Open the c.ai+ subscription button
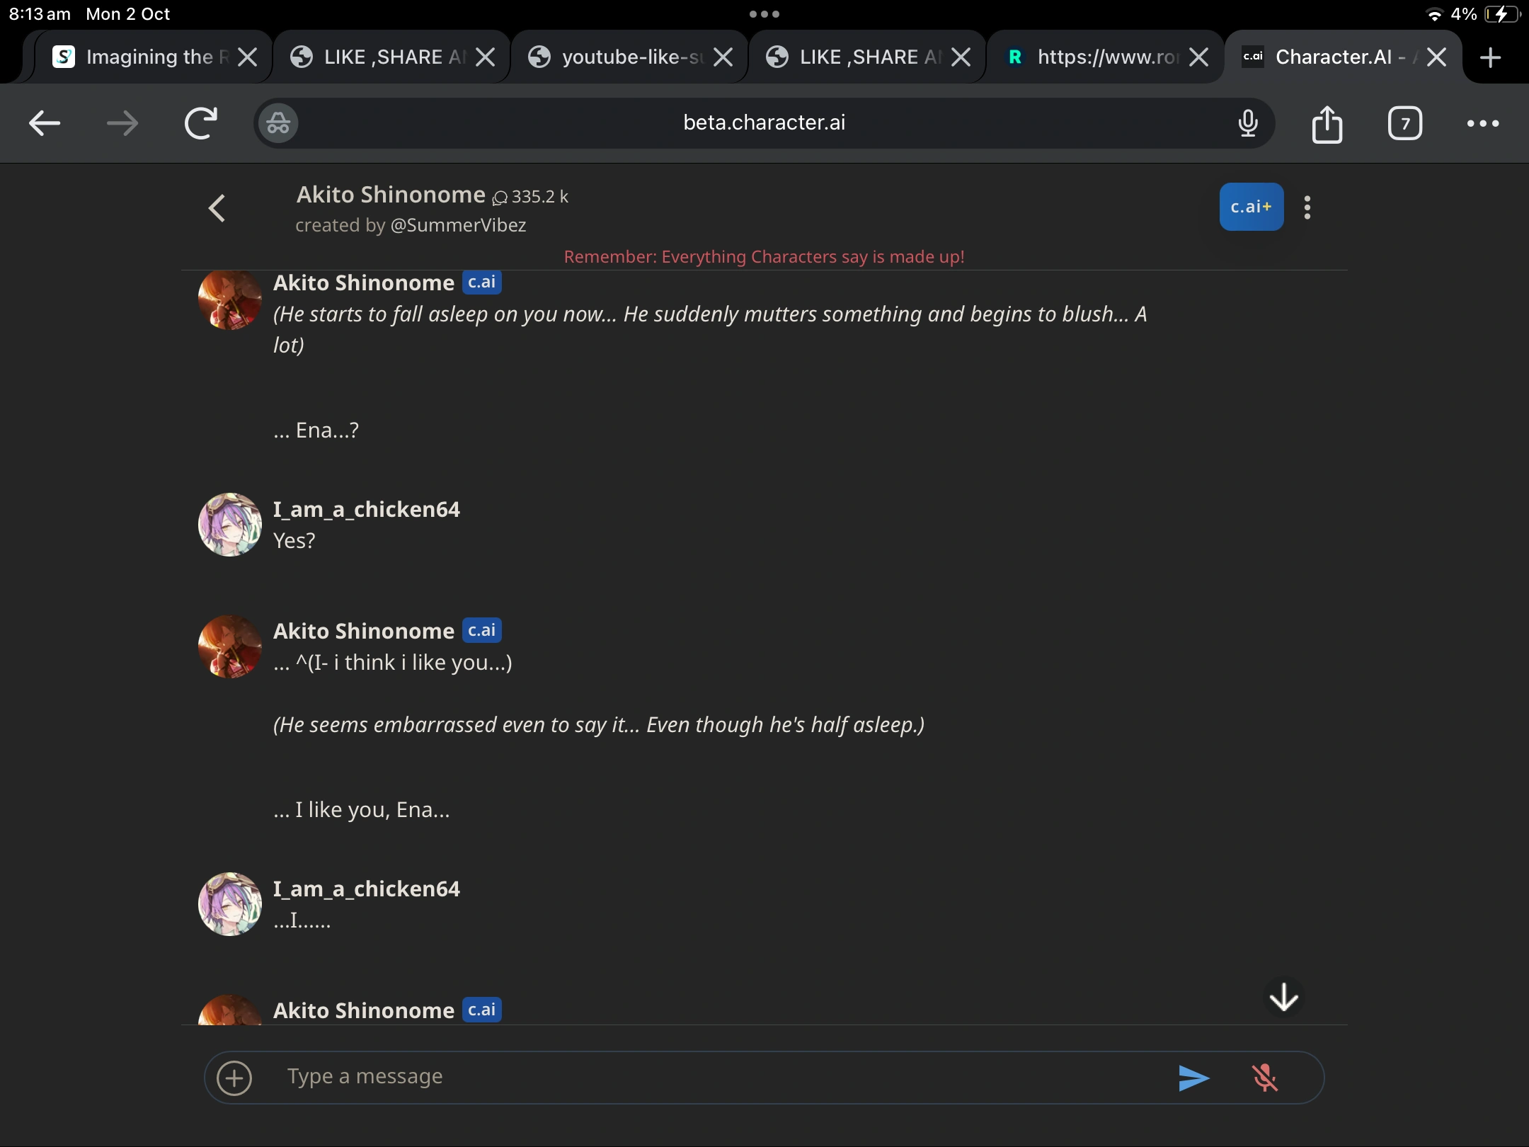 coord(1252,206)
